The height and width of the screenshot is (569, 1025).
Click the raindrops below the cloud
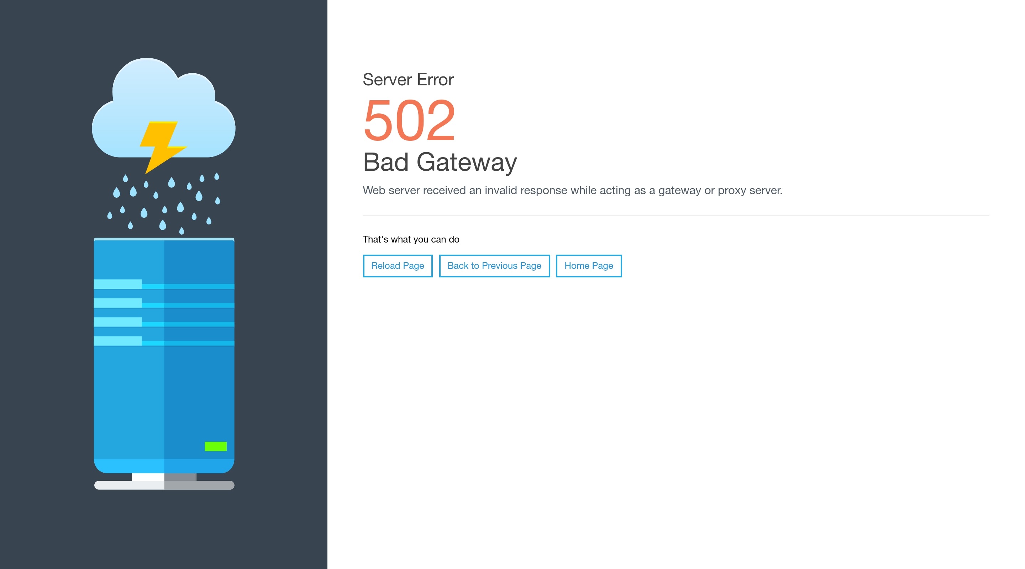coord(164,203)
